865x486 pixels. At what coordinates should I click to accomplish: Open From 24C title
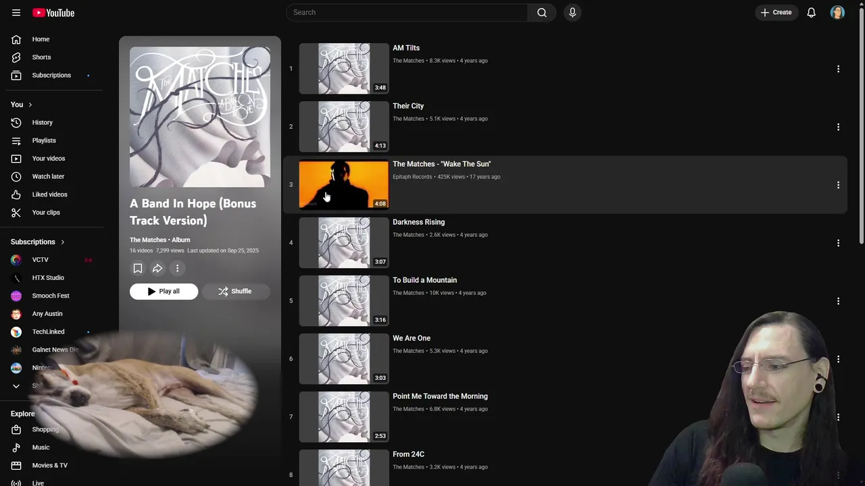pyautogui.click(x=408, y=454)
